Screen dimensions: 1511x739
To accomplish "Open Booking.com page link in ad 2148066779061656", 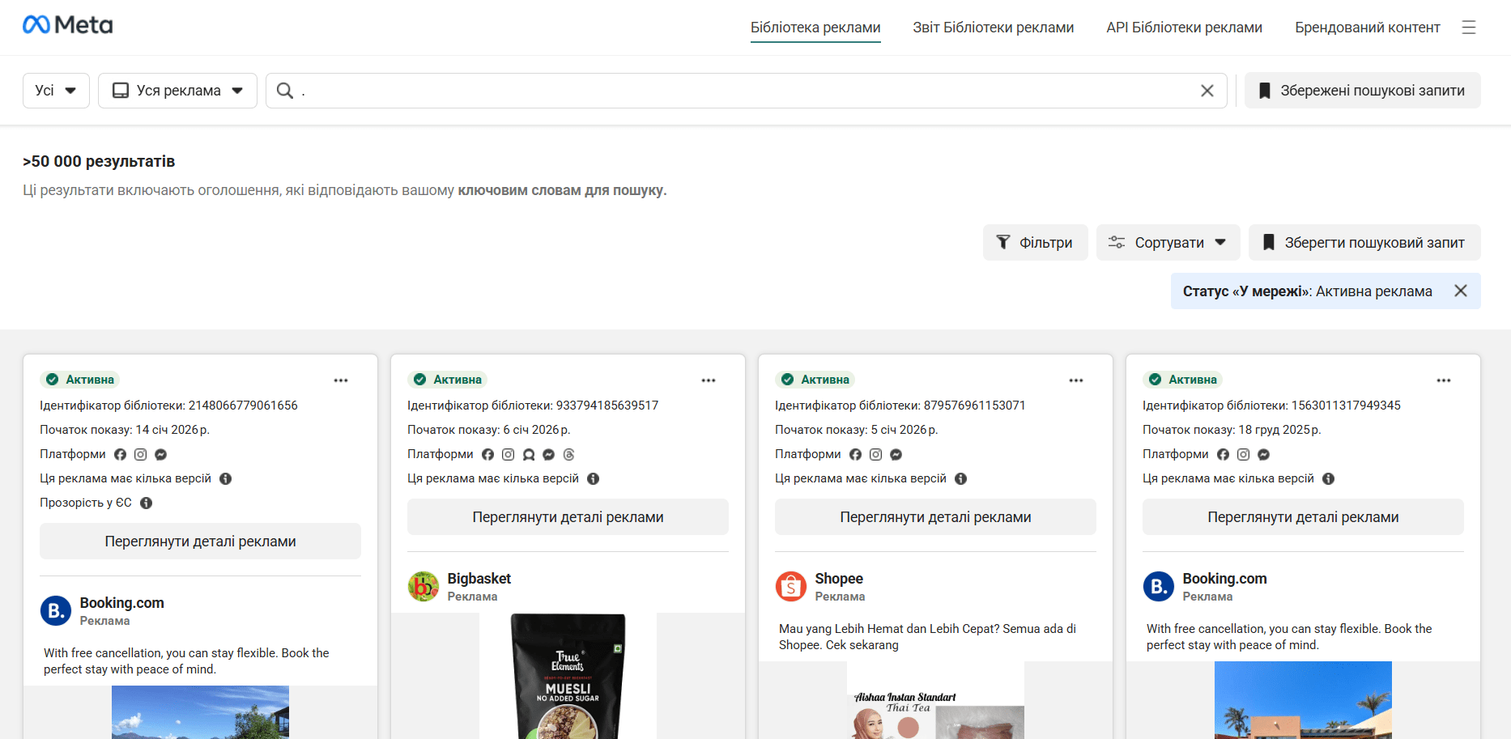I will [x=122, y=603].
